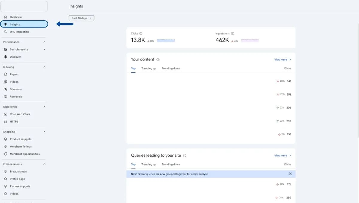Dismiss the similar queries notice banner
359x203 pixels.
click(290, 174)
